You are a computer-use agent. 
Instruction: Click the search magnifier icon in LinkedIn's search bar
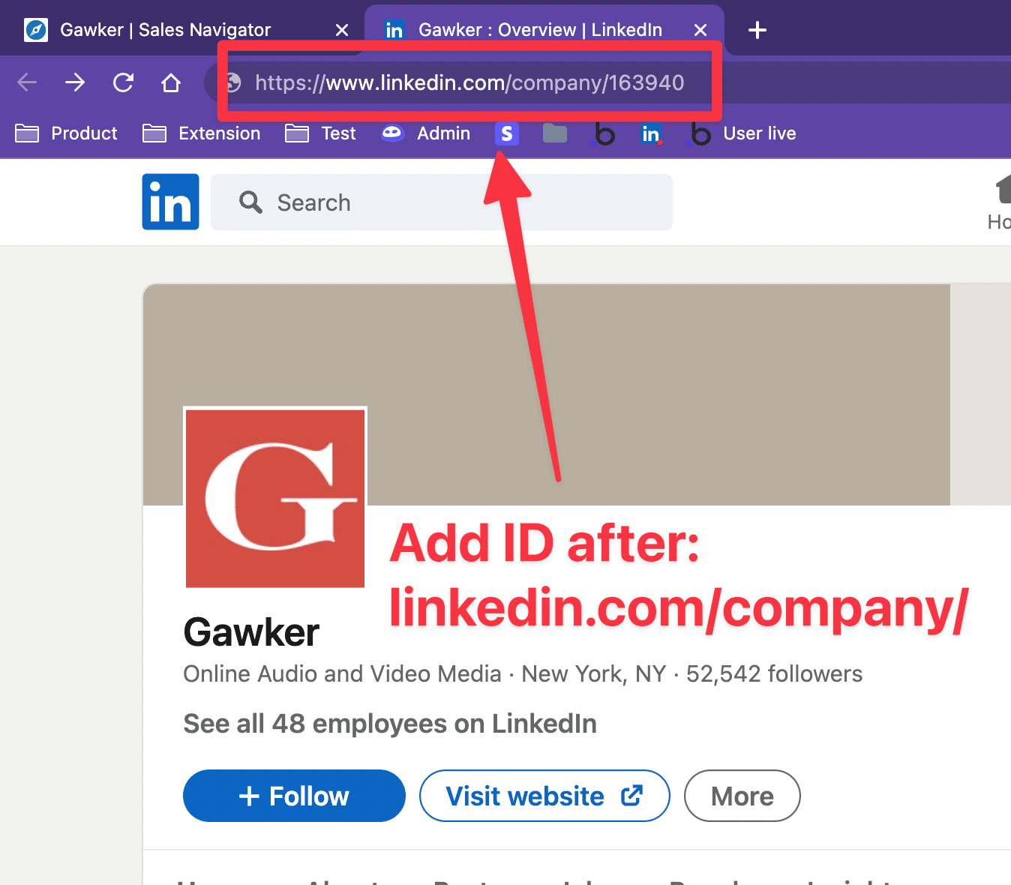(250, 202)
